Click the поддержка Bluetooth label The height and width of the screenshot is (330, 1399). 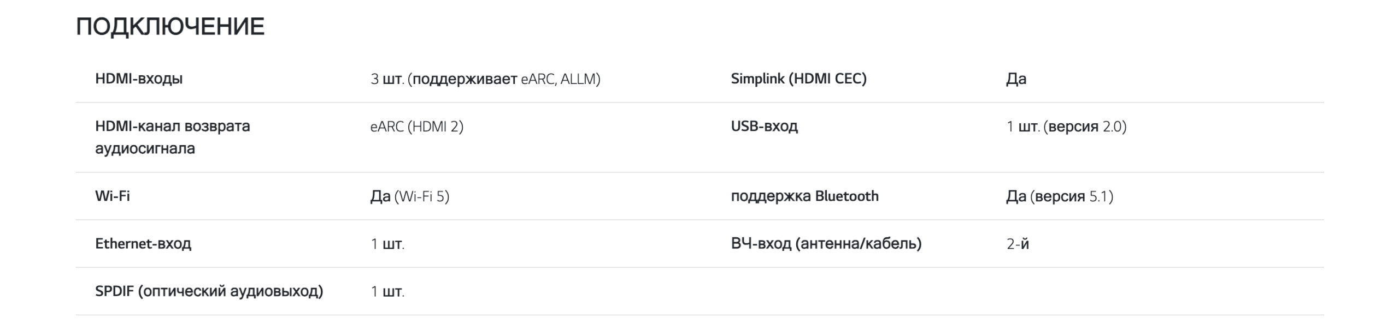click(x=804, y=196)
